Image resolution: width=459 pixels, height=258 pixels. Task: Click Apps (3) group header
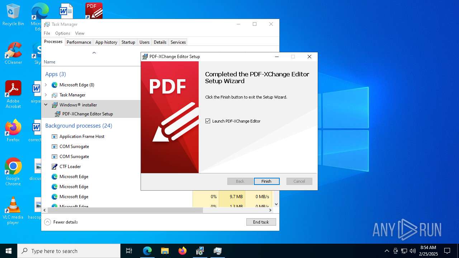[56, 74]
